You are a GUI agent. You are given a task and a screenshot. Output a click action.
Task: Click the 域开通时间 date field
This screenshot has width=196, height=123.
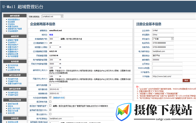coord(56,89)
